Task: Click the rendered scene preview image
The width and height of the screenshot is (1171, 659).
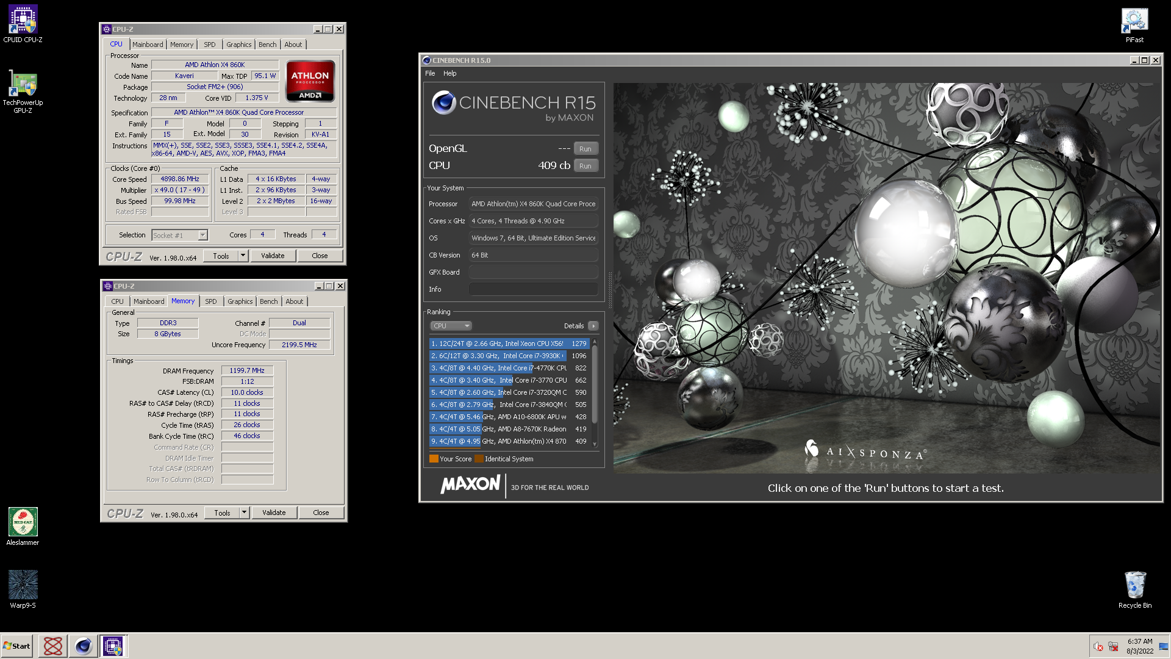Action: [x=887, y=278]
